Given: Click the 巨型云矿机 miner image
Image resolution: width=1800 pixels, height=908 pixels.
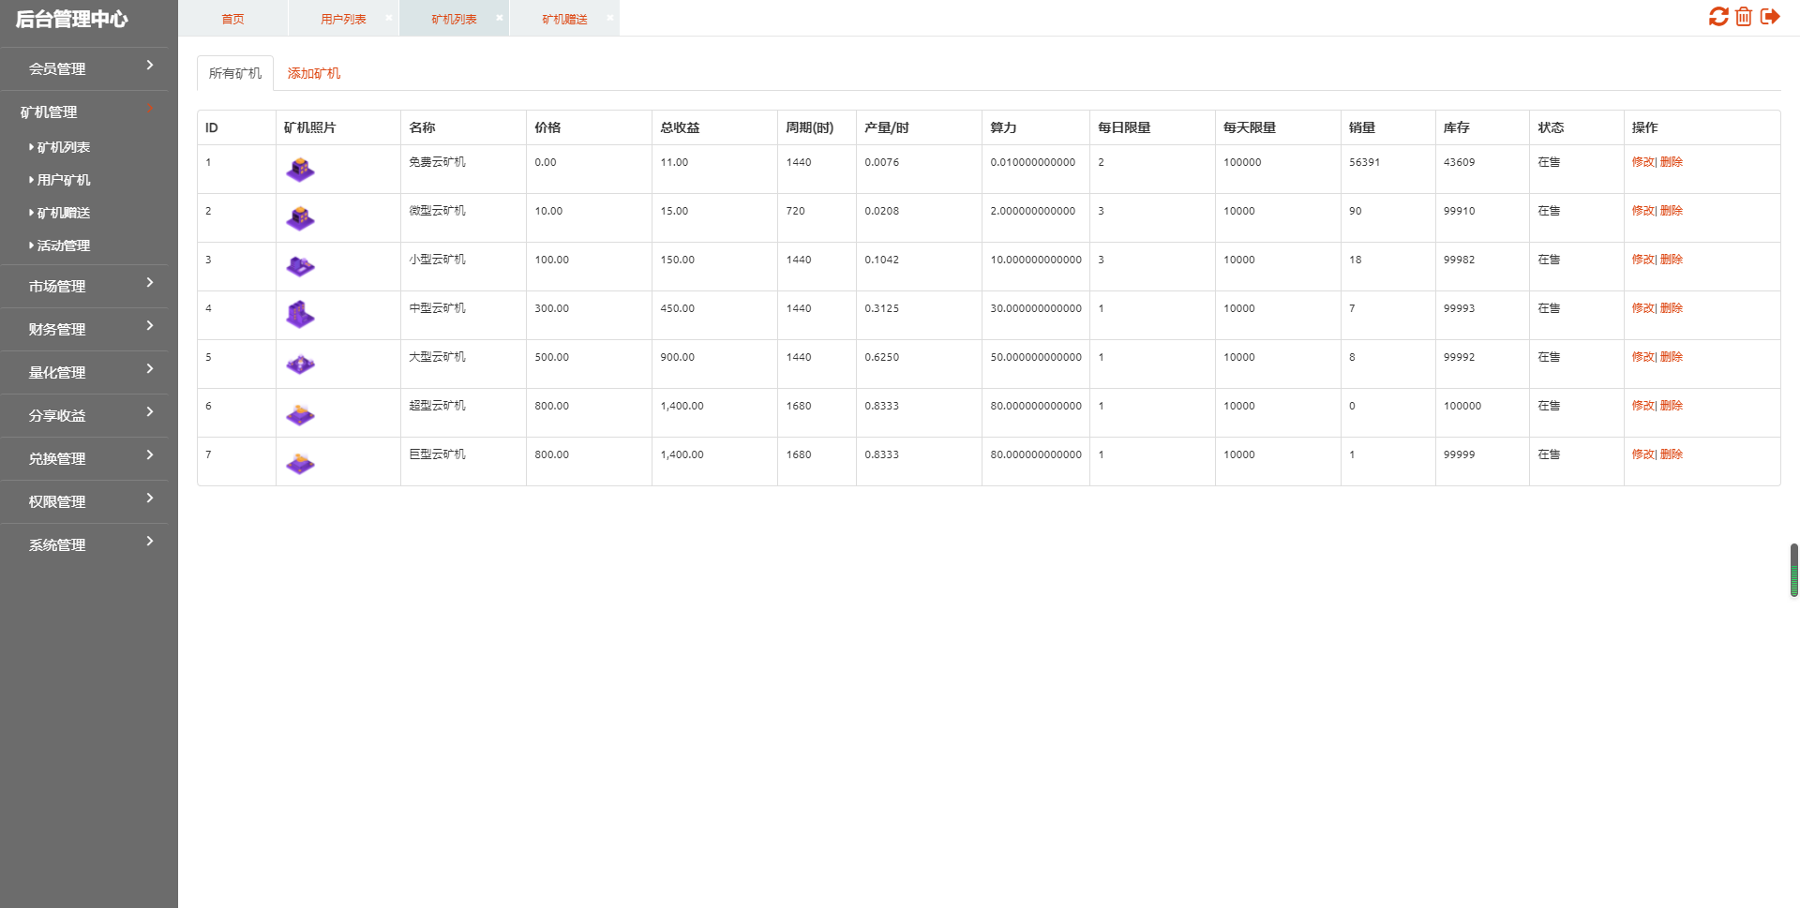Looking at the screenshot, I should tap(300, 462).
